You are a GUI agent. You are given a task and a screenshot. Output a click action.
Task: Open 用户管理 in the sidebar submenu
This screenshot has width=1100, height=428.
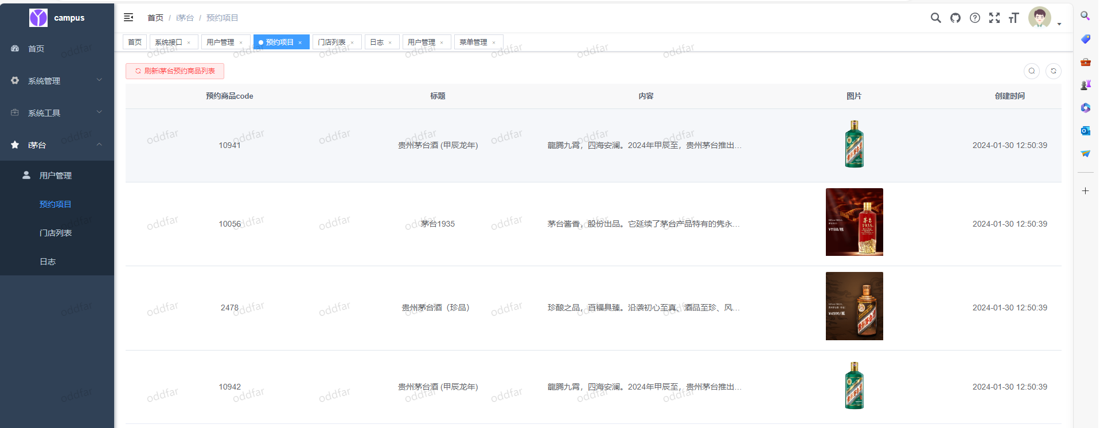click(x=57, y=176)
